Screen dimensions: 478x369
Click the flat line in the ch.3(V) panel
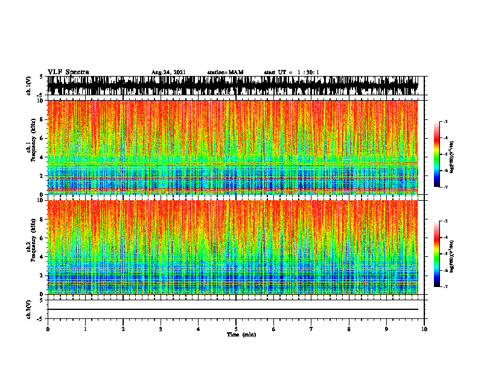coord(232,309)
